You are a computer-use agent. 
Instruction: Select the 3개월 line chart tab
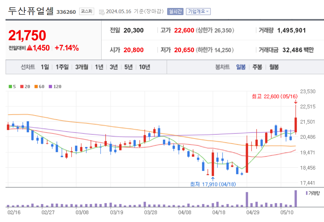(82, 67)
